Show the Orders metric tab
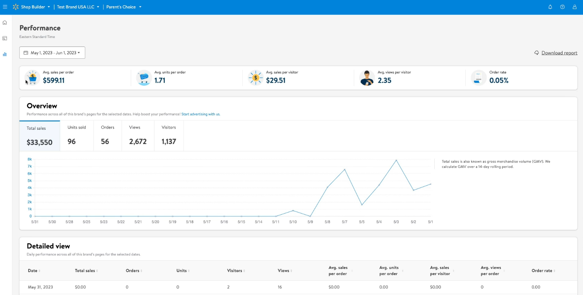 point(107,135)
